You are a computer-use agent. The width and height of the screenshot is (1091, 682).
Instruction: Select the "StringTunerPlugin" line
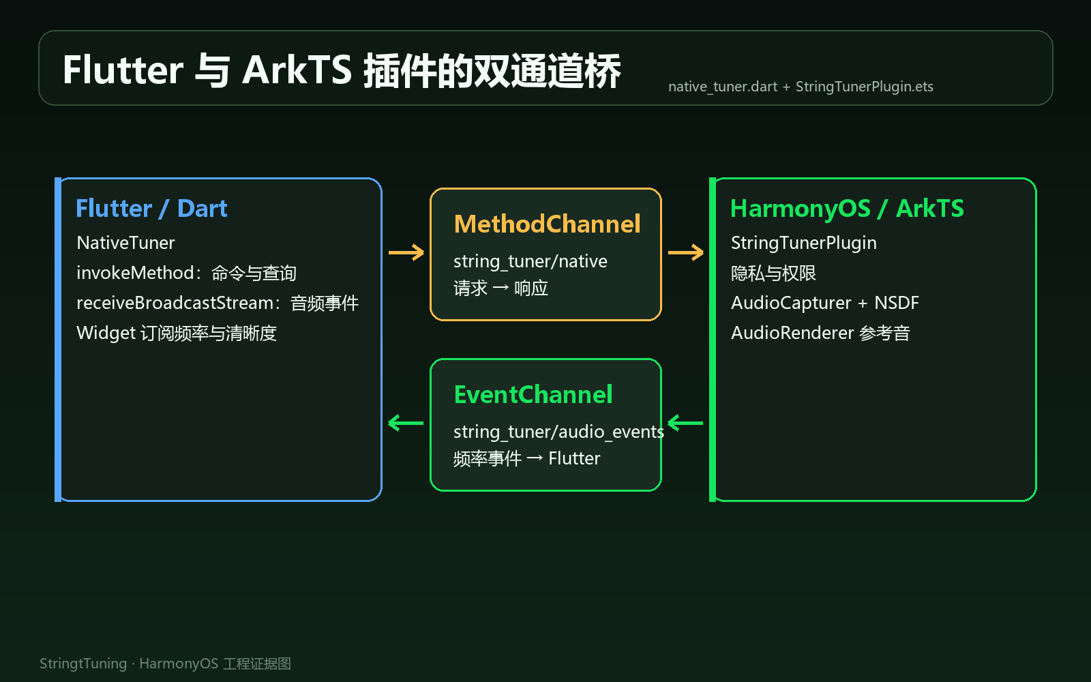(x=804, y=243)
